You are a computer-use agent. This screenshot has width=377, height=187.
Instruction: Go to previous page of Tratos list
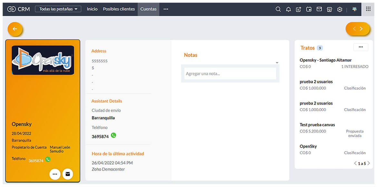(x=355, y=164)
